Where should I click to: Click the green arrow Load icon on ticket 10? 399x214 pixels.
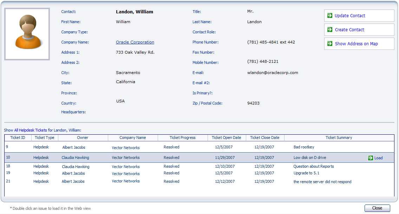click(371, 158)
